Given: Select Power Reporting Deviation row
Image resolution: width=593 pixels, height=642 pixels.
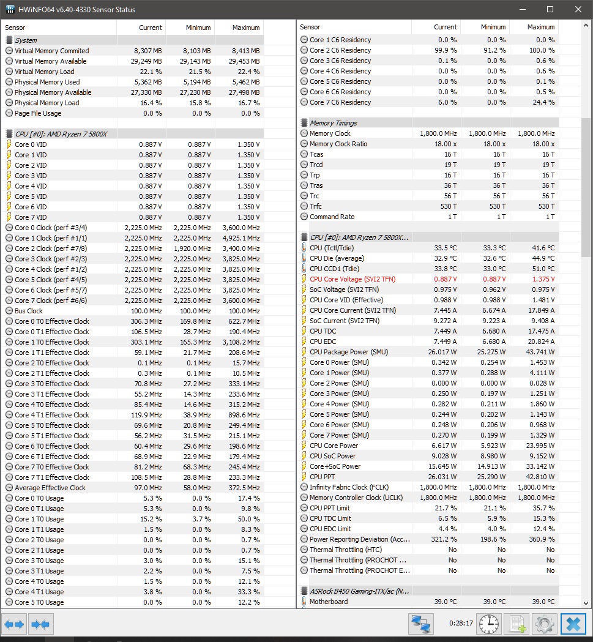Looking at the screenshot, I should (x=428, y=539).
